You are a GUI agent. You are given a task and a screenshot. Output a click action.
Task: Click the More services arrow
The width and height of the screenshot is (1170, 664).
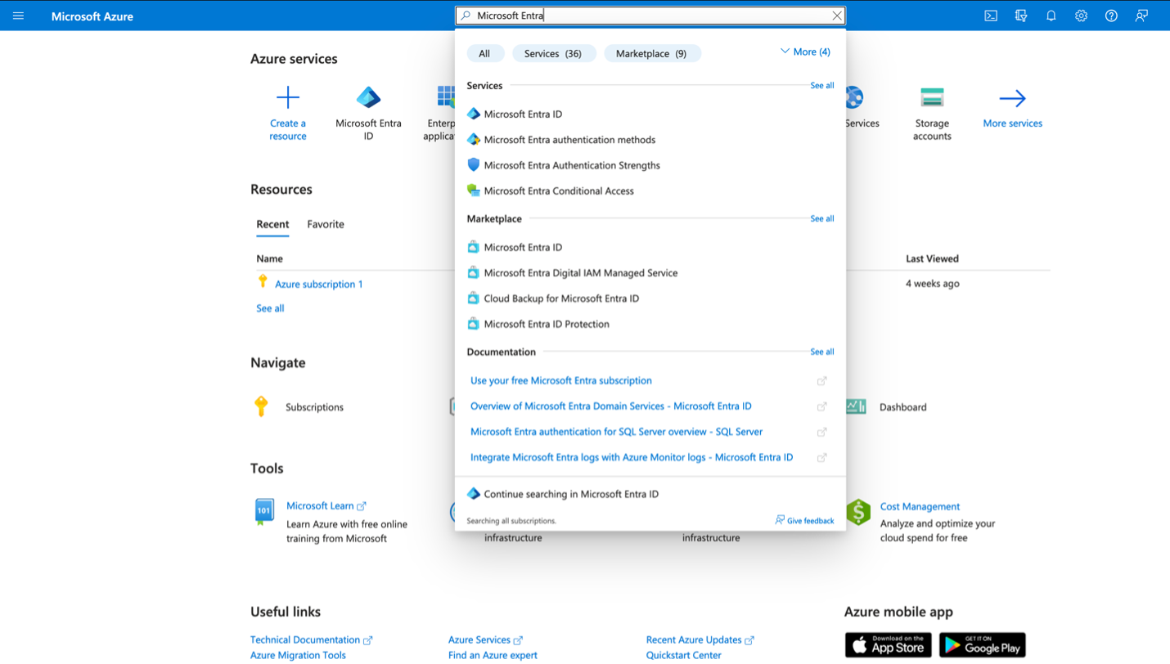(1012, 98)
